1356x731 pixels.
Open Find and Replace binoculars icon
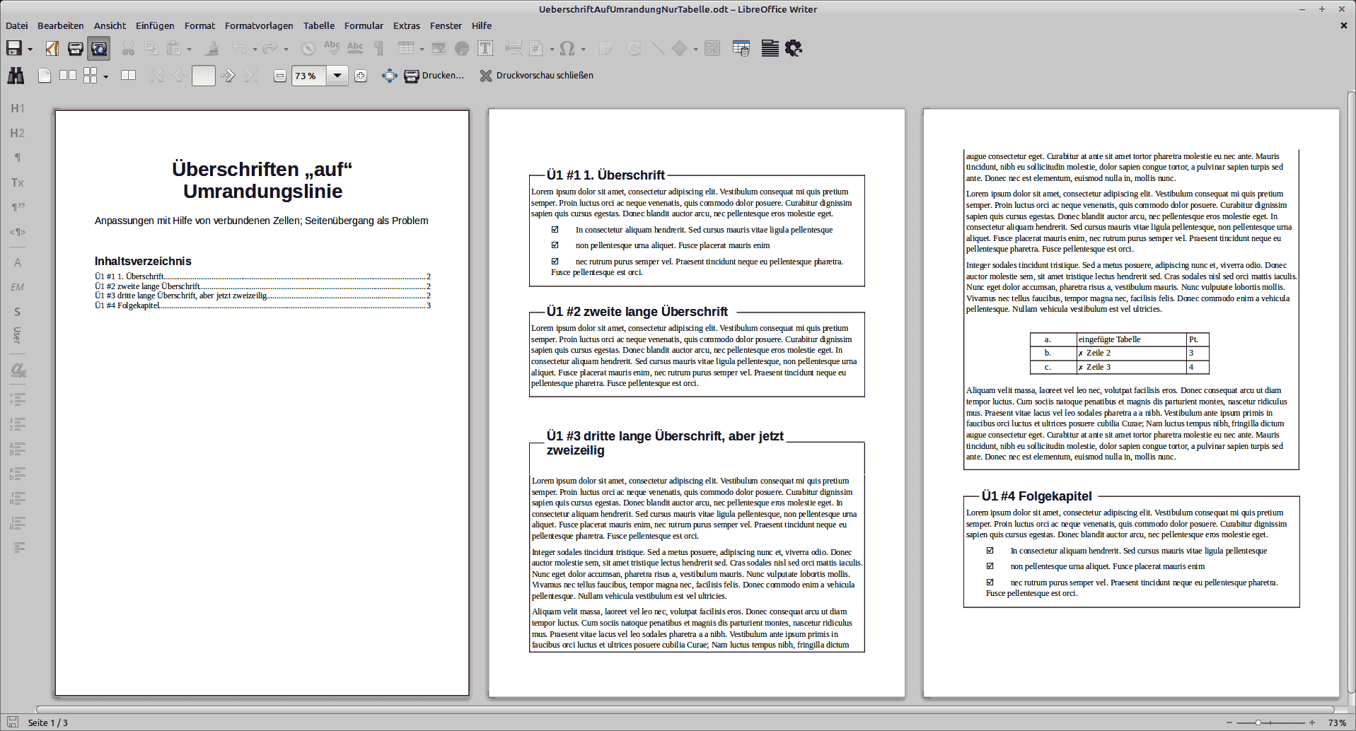click(16, 76)
